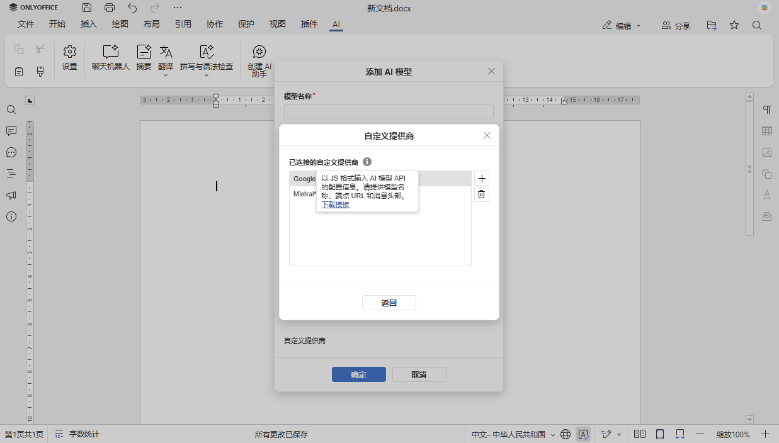Click fit to page icon in status bar
Viewport: 779px width, 443px height.
(660, 434)
